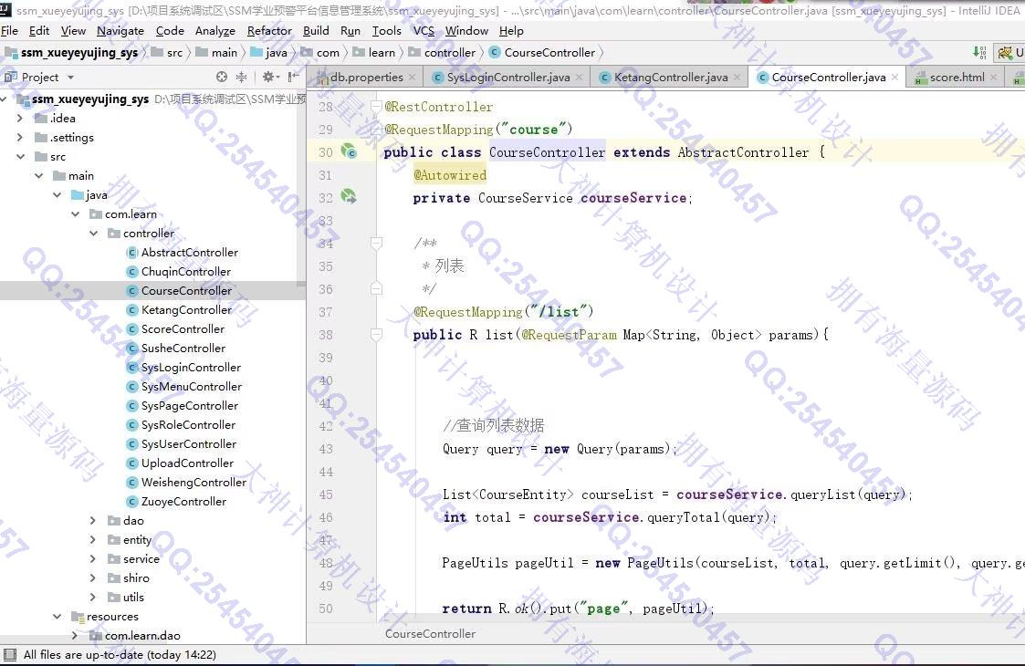
Task: Collapse the list method fold marker at line 38
Action: [376, 335]
